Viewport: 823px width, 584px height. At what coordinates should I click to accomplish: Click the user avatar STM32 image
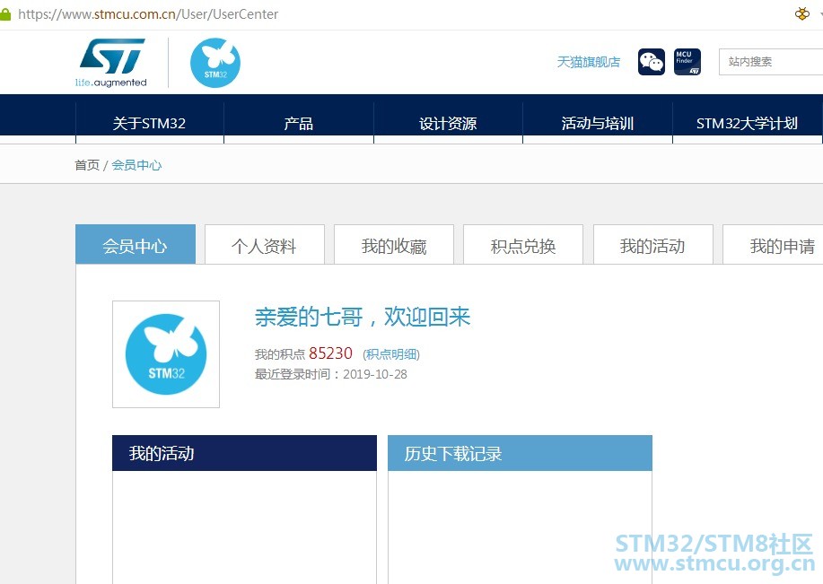[x=166, y=354]
